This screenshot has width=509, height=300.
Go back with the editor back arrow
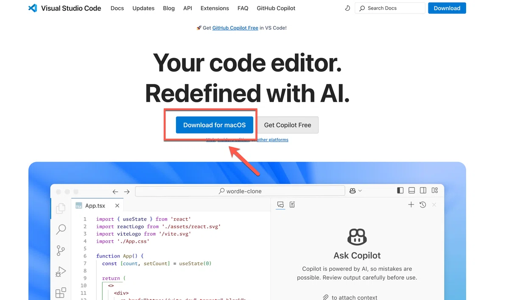click(115, 192)
